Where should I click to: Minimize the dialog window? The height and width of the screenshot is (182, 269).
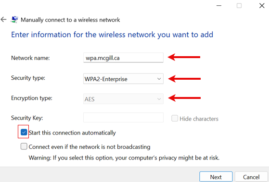point(219,6)
